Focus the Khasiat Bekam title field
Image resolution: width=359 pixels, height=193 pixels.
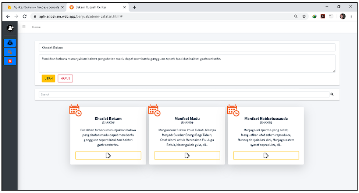click(x=187, y=47)
